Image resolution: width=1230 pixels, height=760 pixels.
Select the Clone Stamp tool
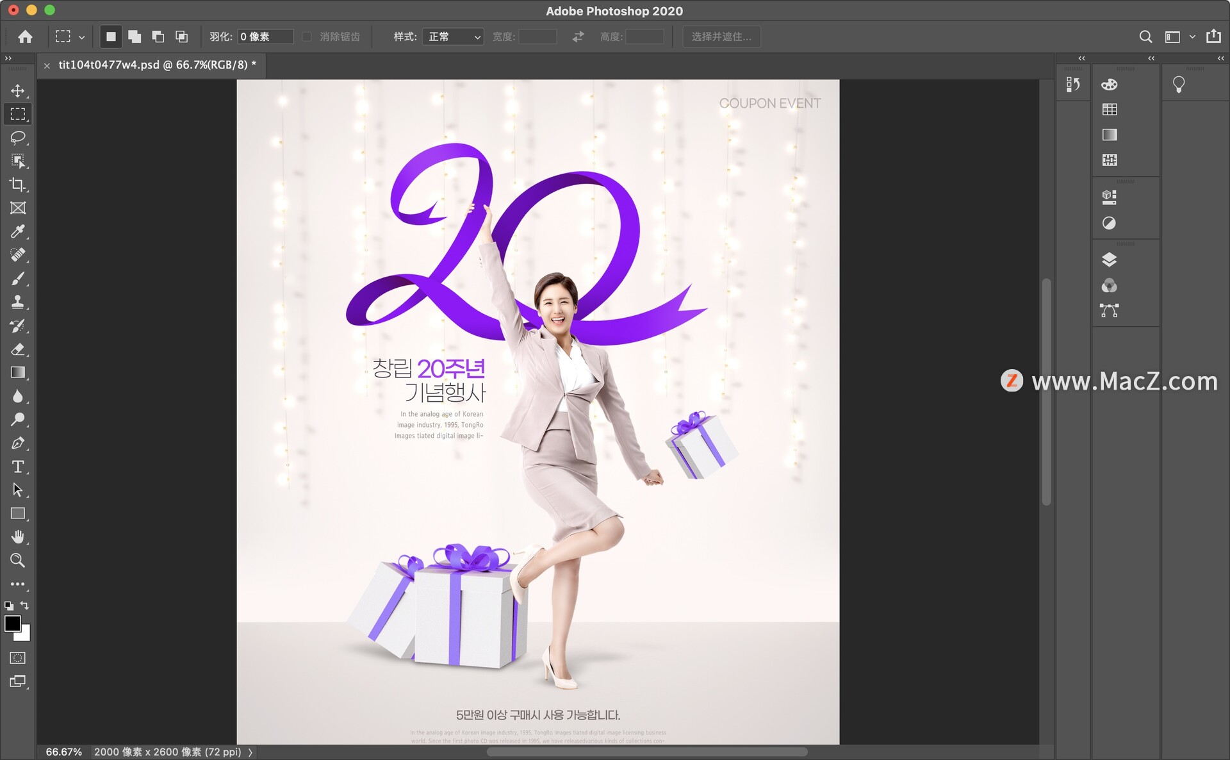click(x=18, y=302)
